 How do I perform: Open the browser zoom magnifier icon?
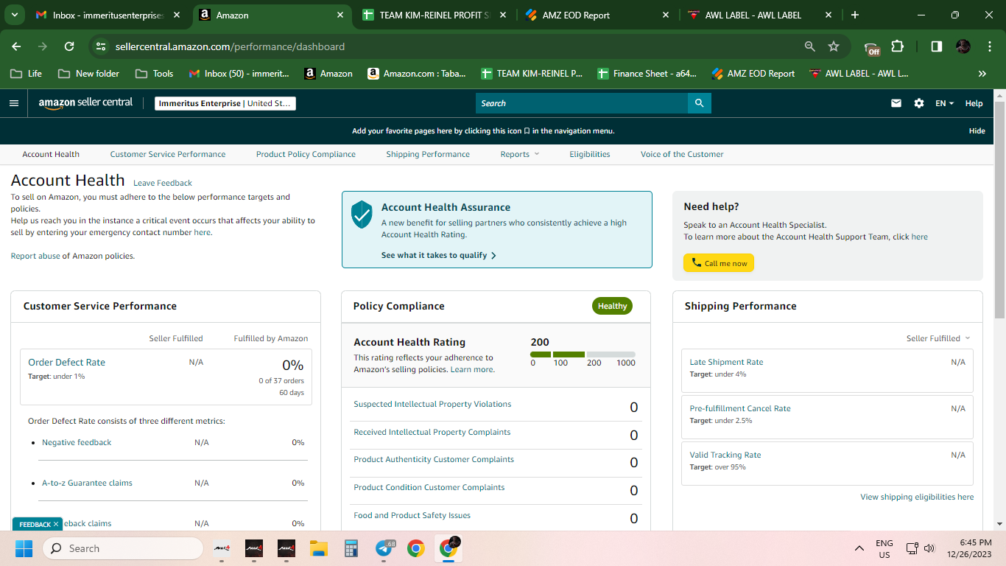coord(810,46)
